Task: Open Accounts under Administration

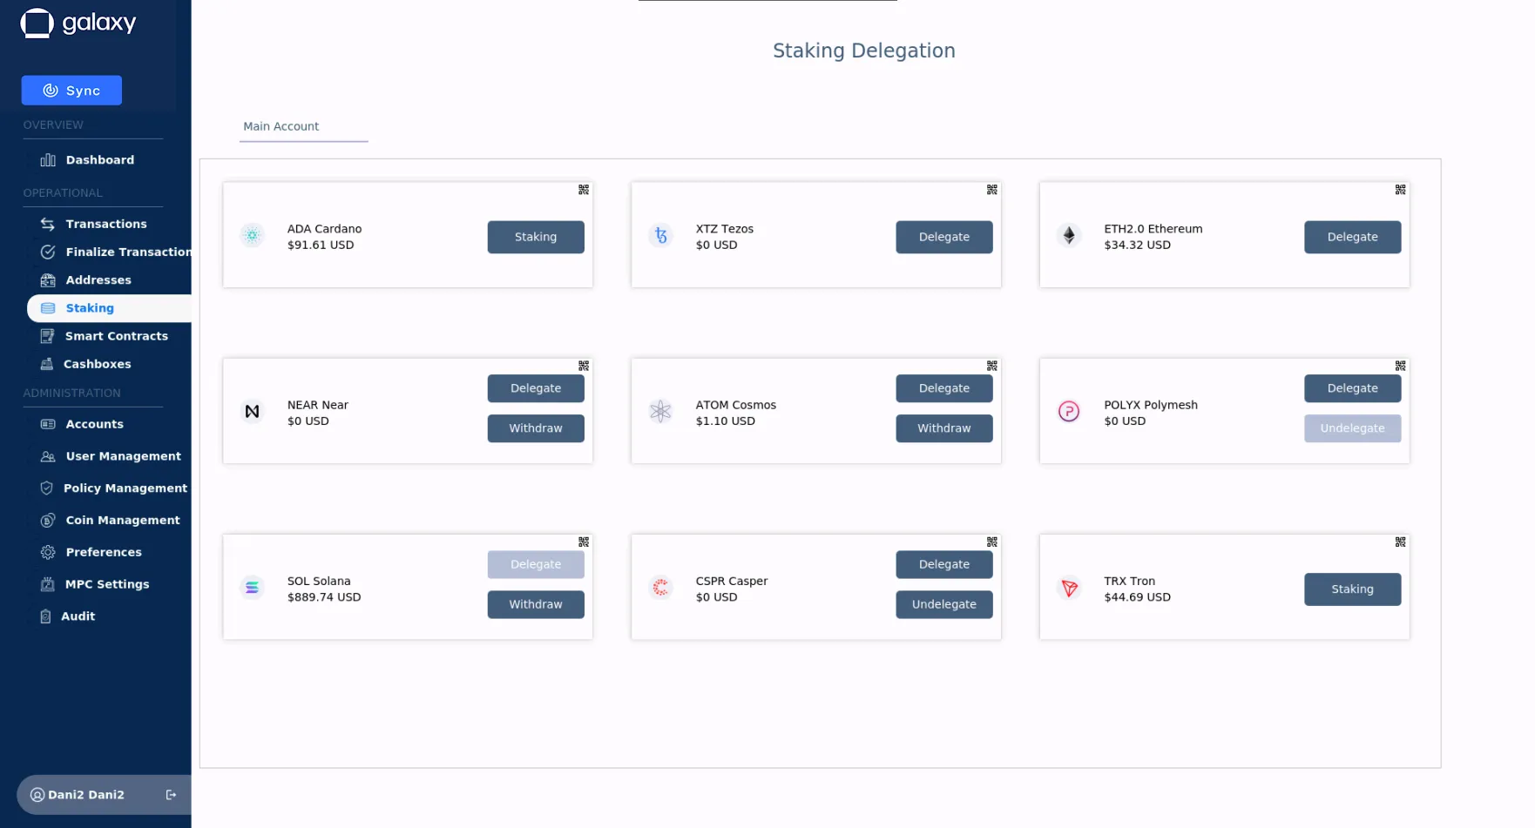Action: click(82, 424)
